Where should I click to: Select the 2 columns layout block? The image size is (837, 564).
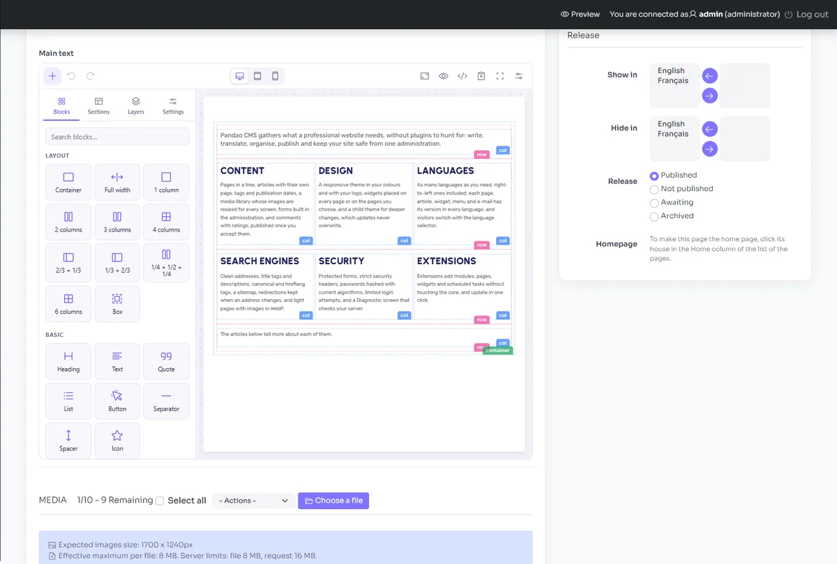coord(68,222)
